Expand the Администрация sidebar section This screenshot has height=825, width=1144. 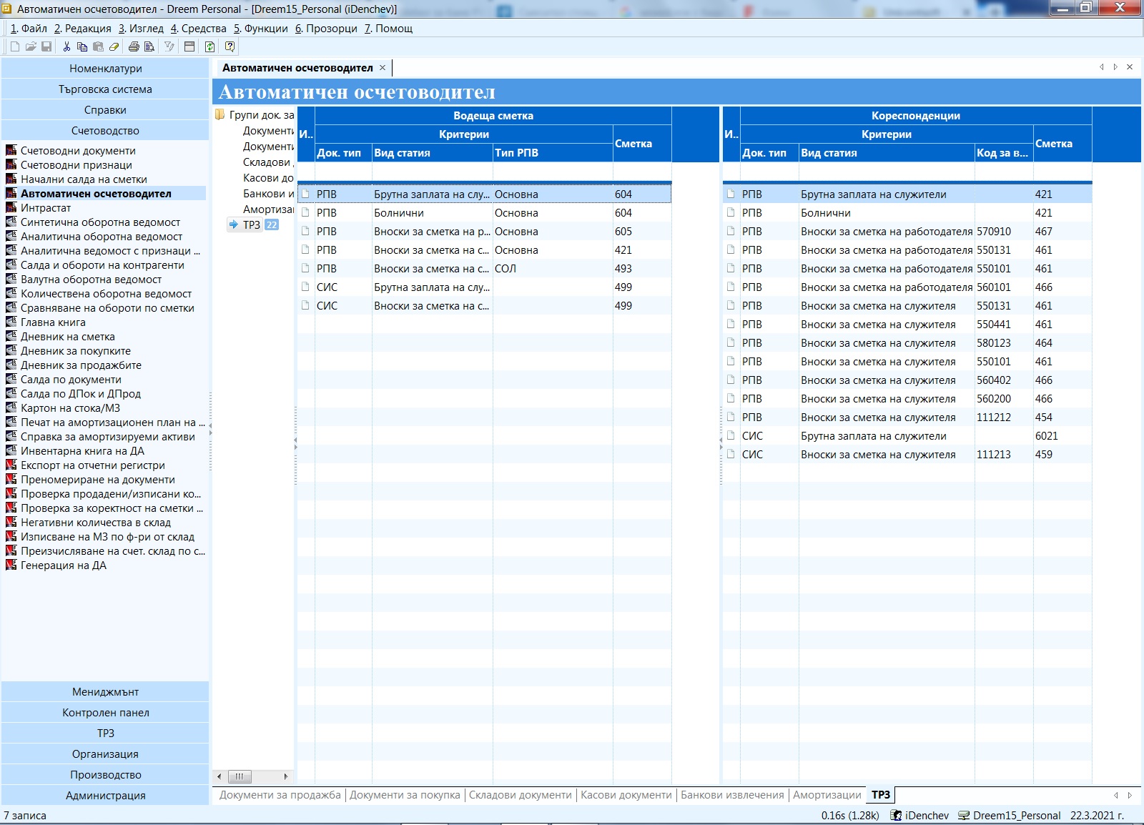coord(105,796)
